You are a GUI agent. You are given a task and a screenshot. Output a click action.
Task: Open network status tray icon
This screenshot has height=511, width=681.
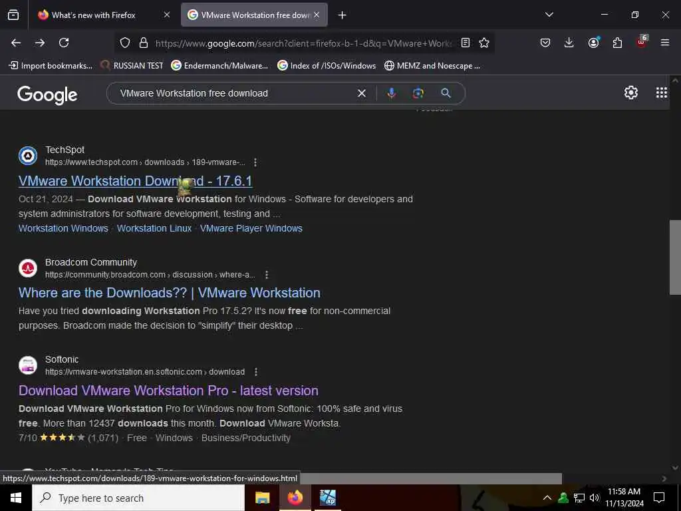click(x=579, y=498)
